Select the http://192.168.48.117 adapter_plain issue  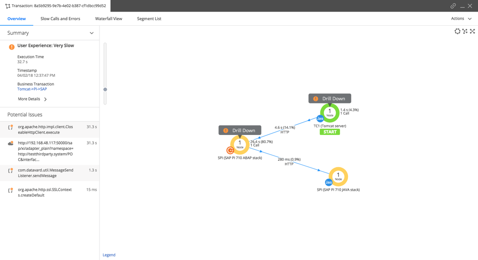point(50,151)
